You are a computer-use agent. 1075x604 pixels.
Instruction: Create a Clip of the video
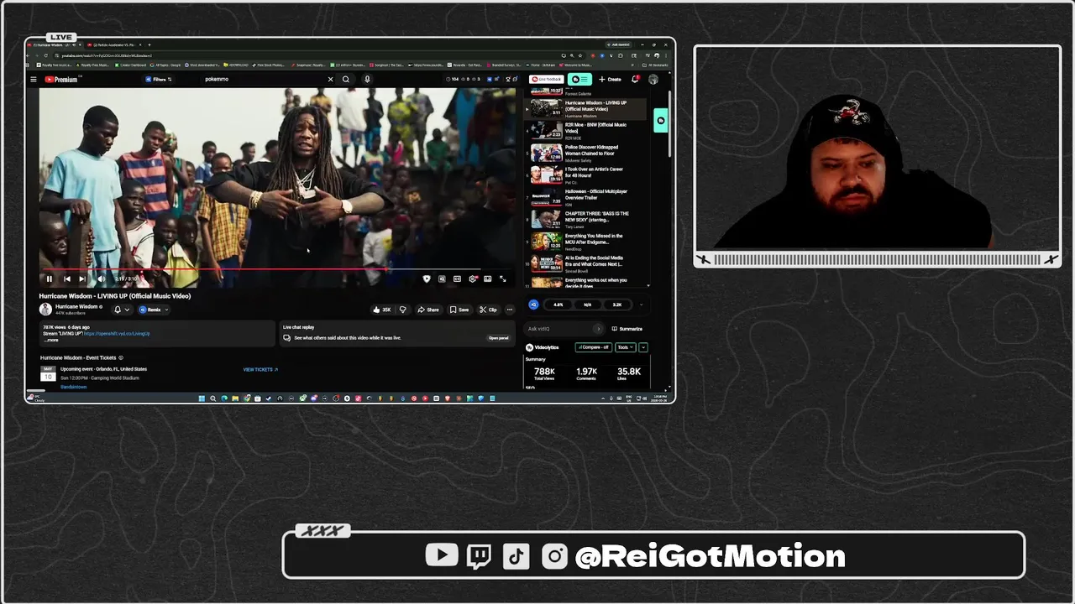(488, 310)
